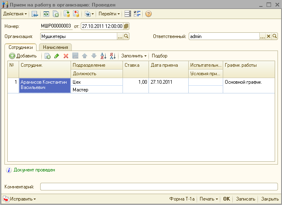
Task: Click the finish editing diskette icon
Action: [x=75, y=56]
